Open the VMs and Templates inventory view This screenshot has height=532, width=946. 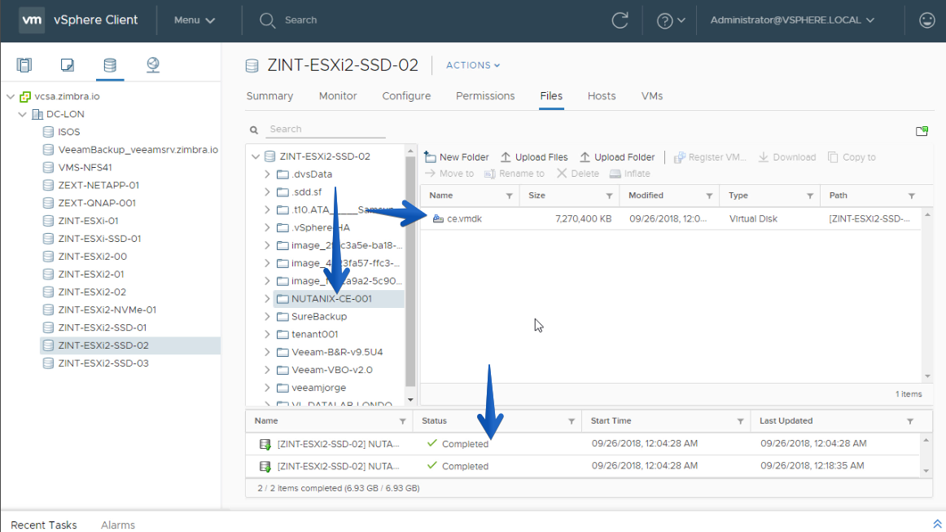pos(67,64)
